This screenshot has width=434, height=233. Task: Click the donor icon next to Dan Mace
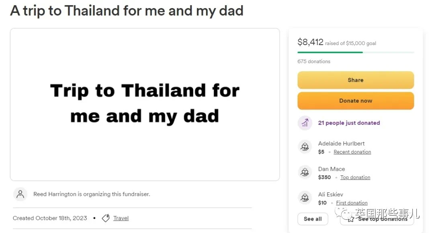click(305, 172)
